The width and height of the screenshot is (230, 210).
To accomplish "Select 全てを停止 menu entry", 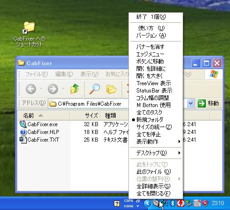I will [156, 134].
